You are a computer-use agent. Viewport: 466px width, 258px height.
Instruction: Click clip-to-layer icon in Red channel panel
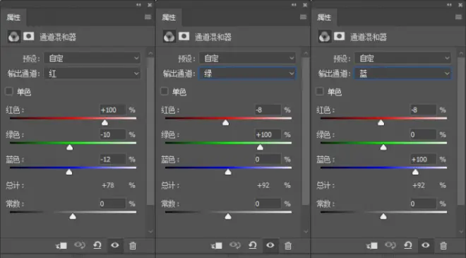coord(61,245)
